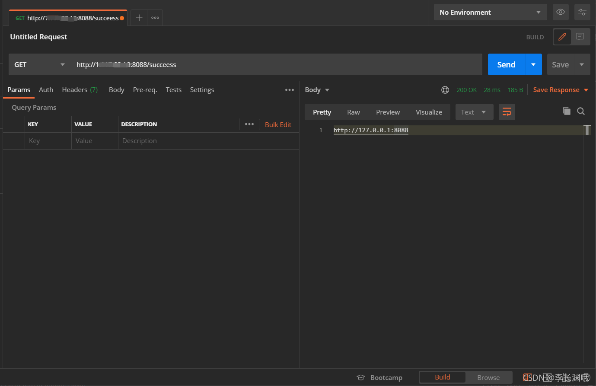Open manage environments sliders icon

point(582,12)
